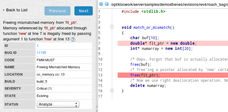Open issue ID link 1
The width and height of the screenshot is (228, 112).
(38, 46)
